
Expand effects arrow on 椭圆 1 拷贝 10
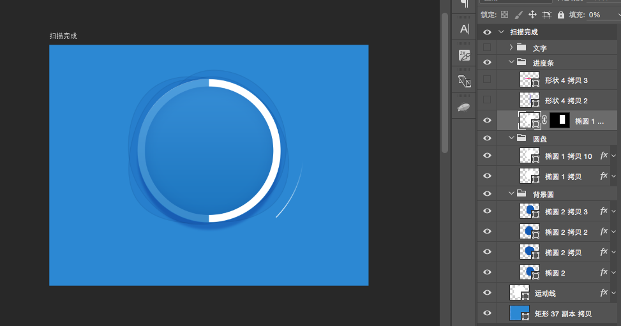(614, 156)
